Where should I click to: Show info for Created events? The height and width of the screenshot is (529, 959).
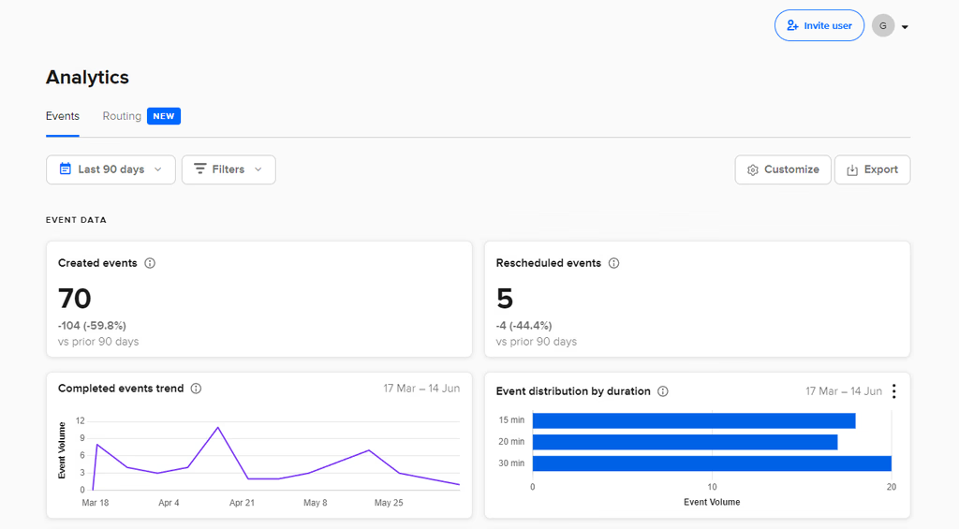coord(150,263)
